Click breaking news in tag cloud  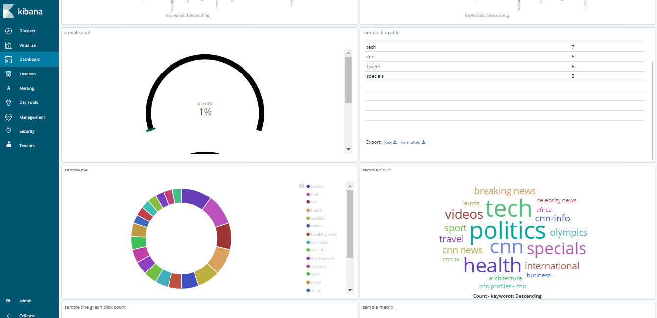click(505, 191)
